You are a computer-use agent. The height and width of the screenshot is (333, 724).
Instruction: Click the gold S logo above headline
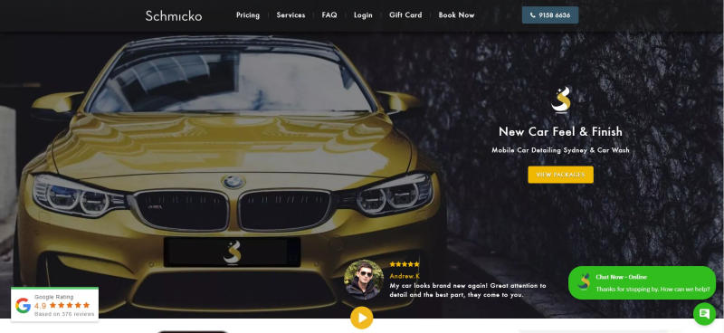click(x=560, y=100)
